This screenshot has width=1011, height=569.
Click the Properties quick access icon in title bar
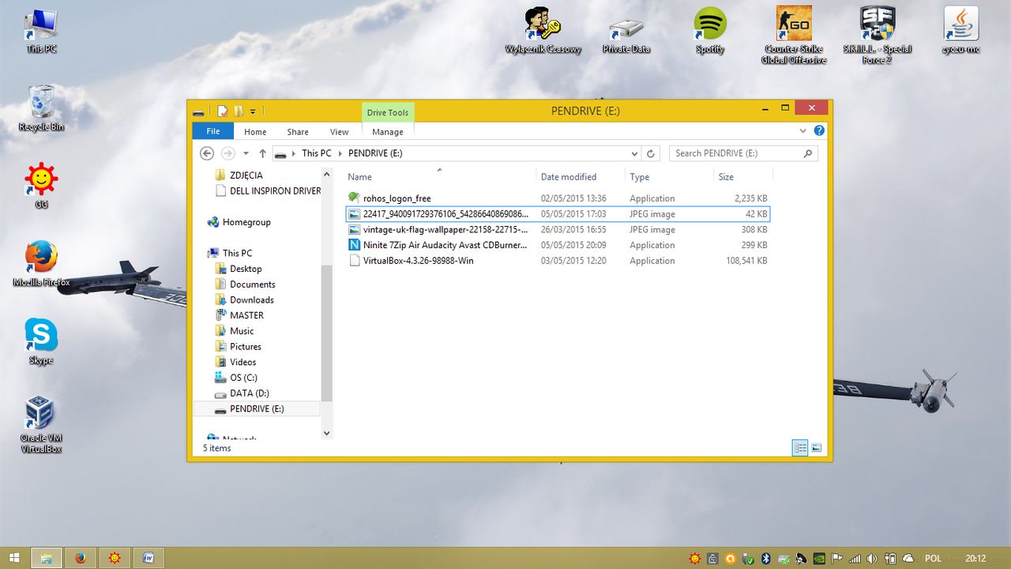[223, 111]
